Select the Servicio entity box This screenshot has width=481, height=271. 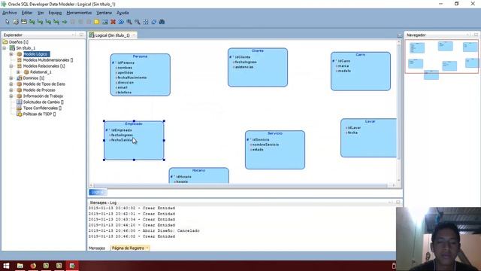point(275,150)
